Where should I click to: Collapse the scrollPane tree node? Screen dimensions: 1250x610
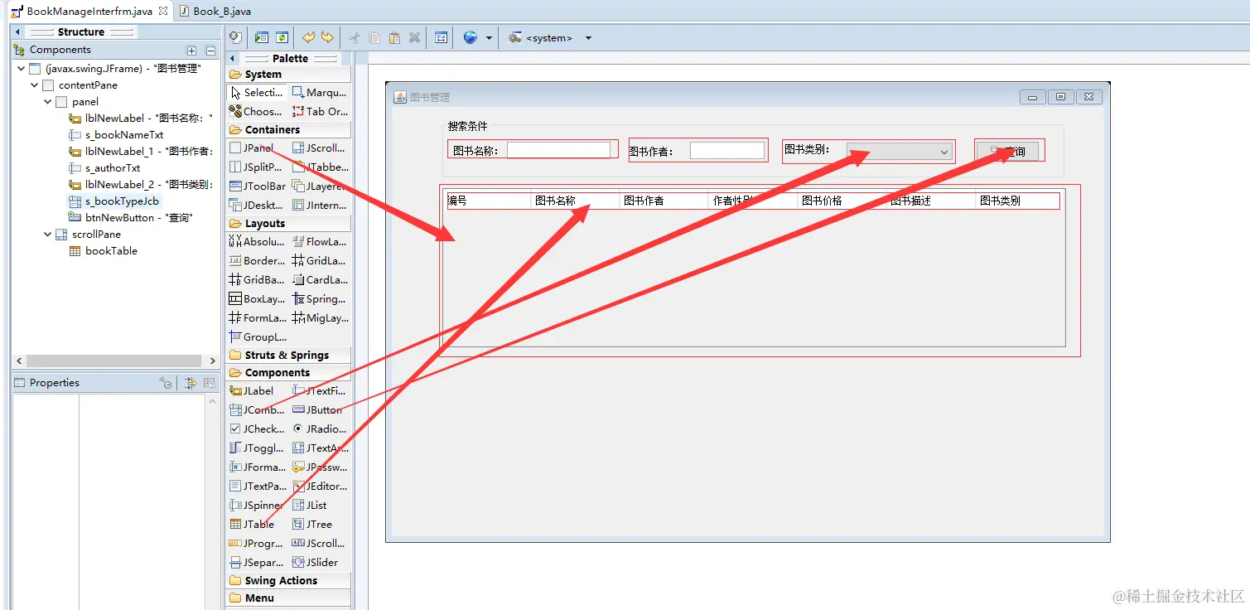click(48, 235)
